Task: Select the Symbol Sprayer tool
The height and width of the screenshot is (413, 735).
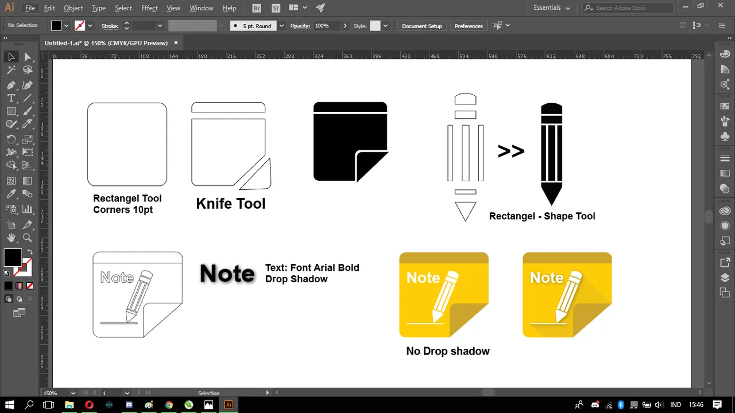Action: pos(11,209)
